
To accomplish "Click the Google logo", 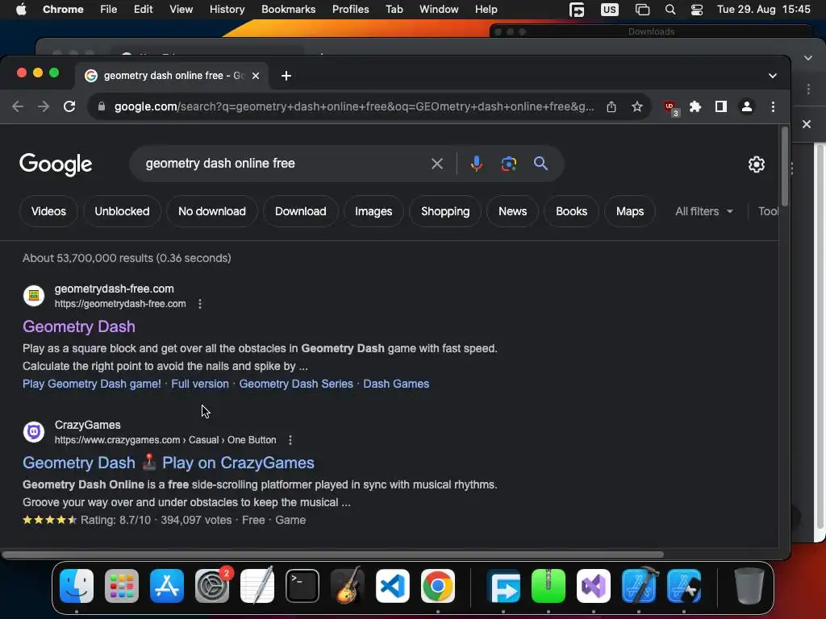I will click(56, 164).
